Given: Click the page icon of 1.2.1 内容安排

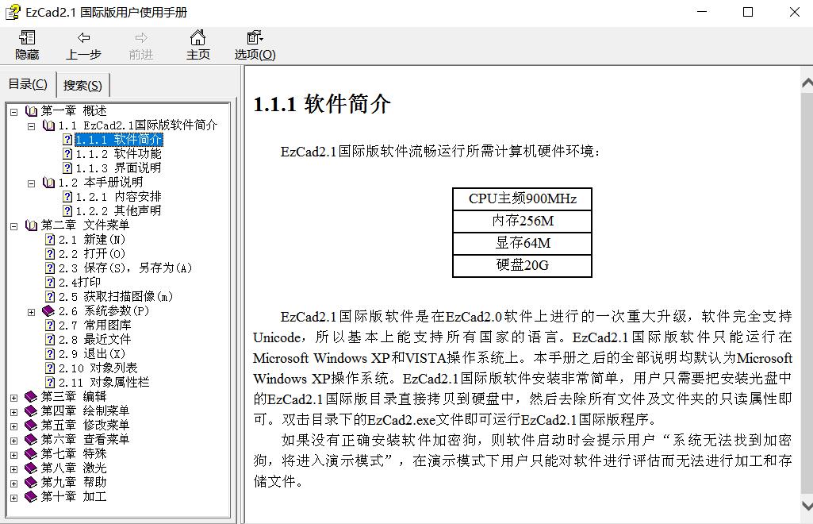Looking at the screenshot, I should [x=67, y=197].
